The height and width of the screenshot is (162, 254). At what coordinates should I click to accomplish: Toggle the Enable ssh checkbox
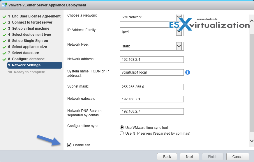point(69,145)
